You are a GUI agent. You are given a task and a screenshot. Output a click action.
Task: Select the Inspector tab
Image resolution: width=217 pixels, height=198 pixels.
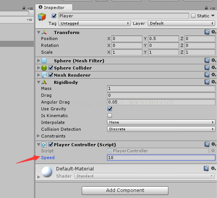click(54, 7)
